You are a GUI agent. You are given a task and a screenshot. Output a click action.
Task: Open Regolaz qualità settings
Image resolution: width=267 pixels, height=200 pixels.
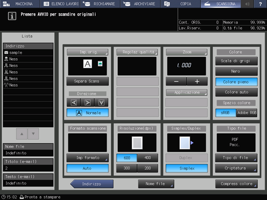137,52
